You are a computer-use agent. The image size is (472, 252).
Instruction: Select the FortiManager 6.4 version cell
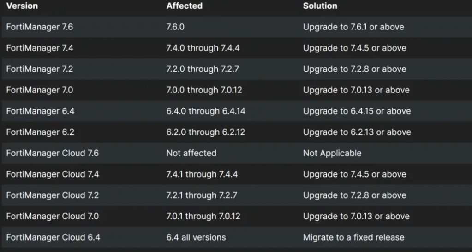(40, 111)
